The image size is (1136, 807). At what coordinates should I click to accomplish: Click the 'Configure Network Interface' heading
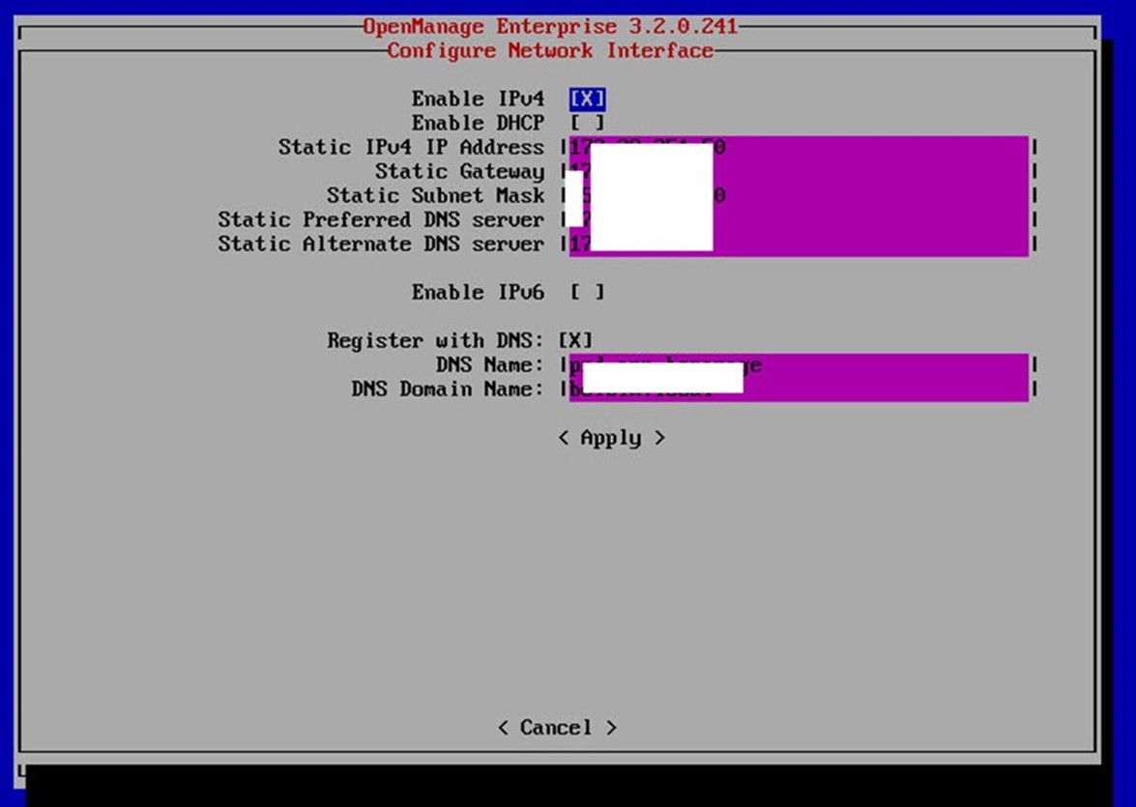click(550, 50)
